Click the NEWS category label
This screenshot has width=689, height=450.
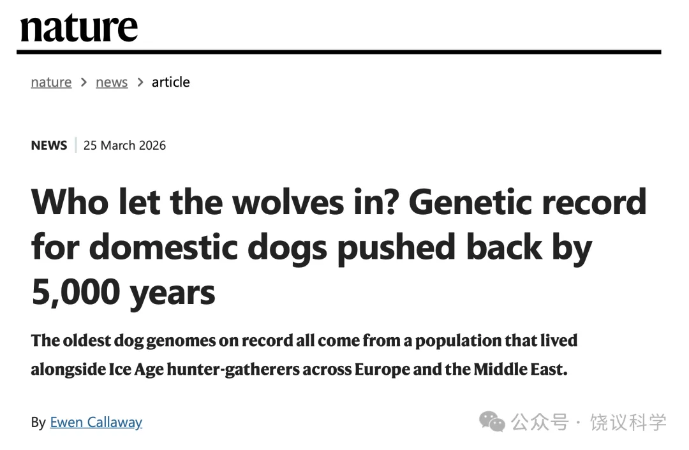(x=48, y=145)
